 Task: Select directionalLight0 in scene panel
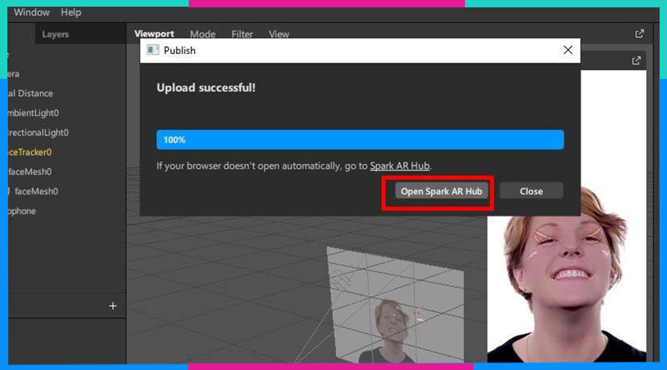click(38, 132)
